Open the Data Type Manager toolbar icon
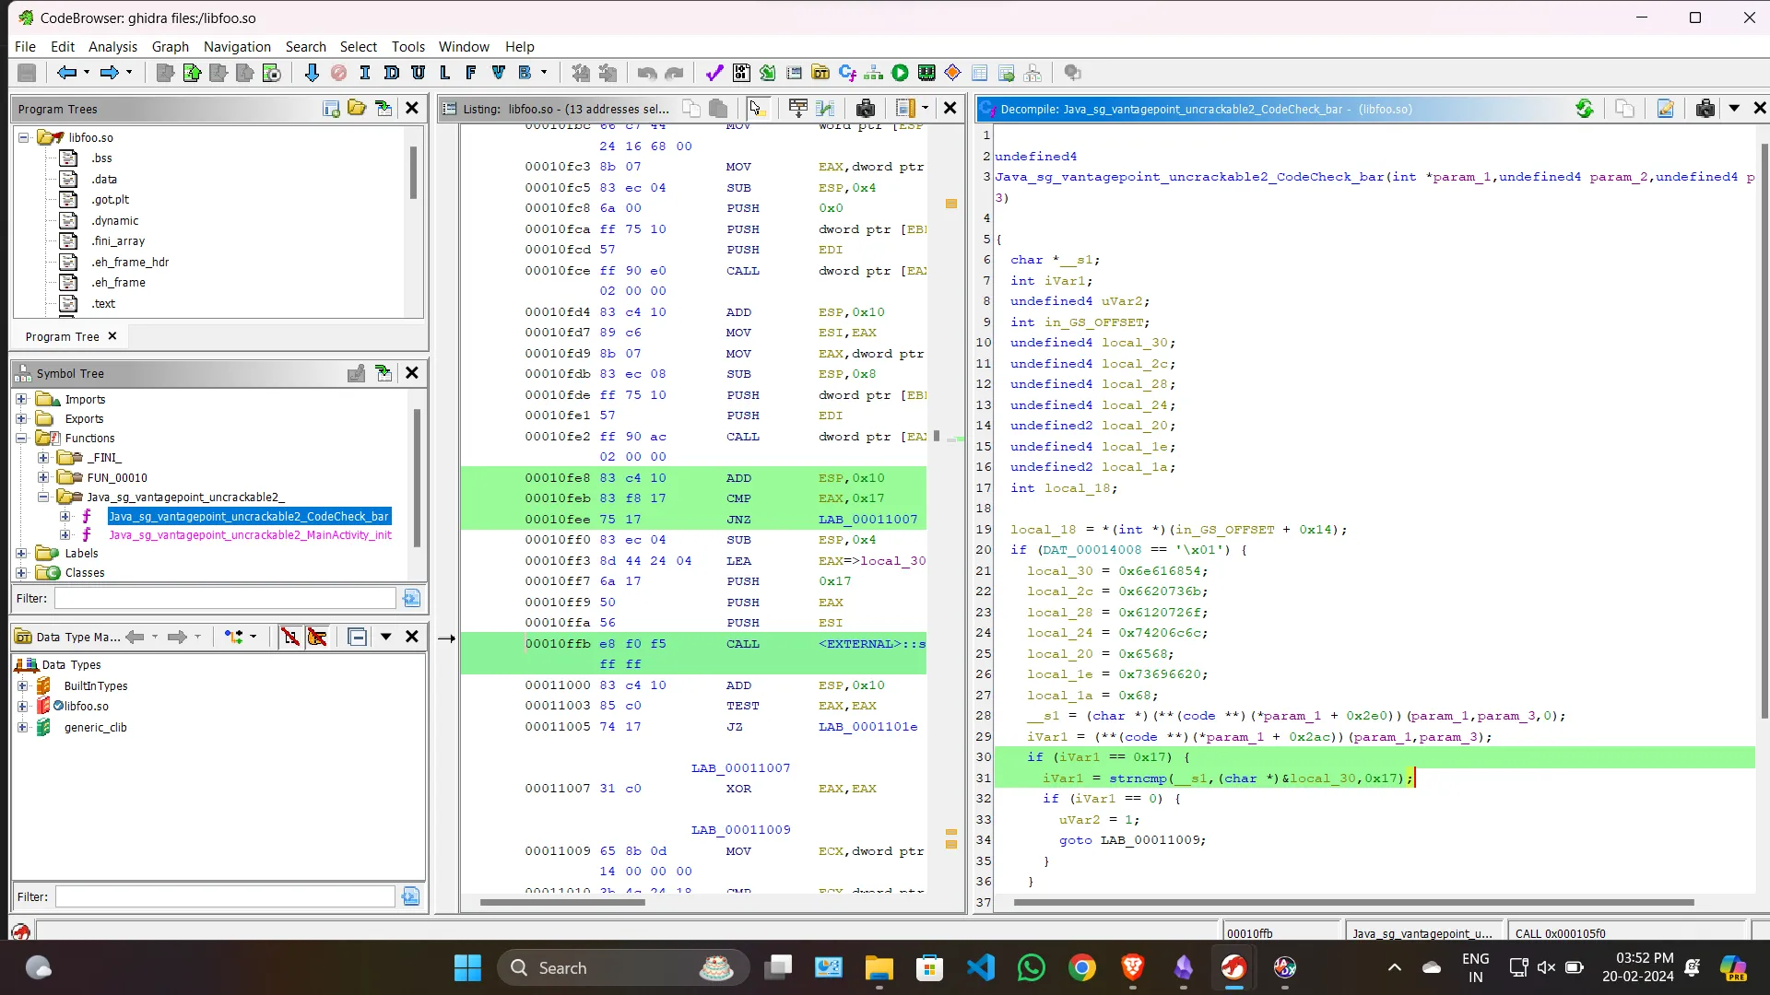Screen dimensions: 1770x995 820,73
